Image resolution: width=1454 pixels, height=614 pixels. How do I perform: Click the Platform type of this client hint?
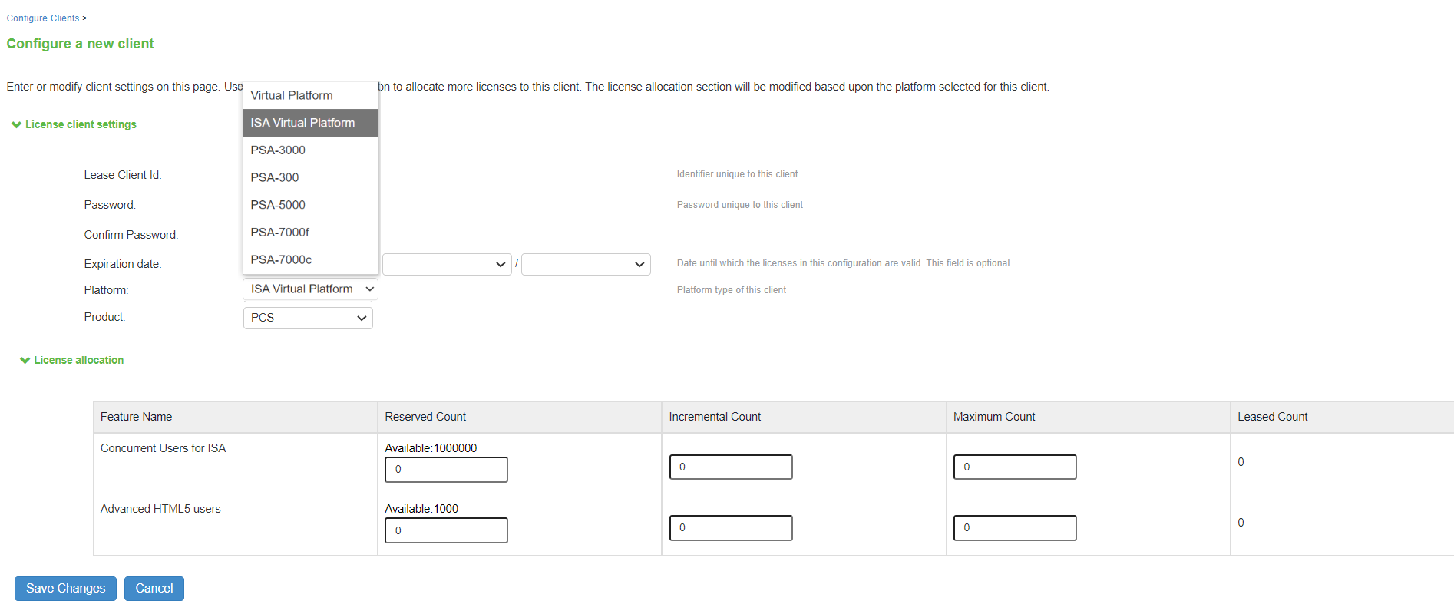coord(732,290)
